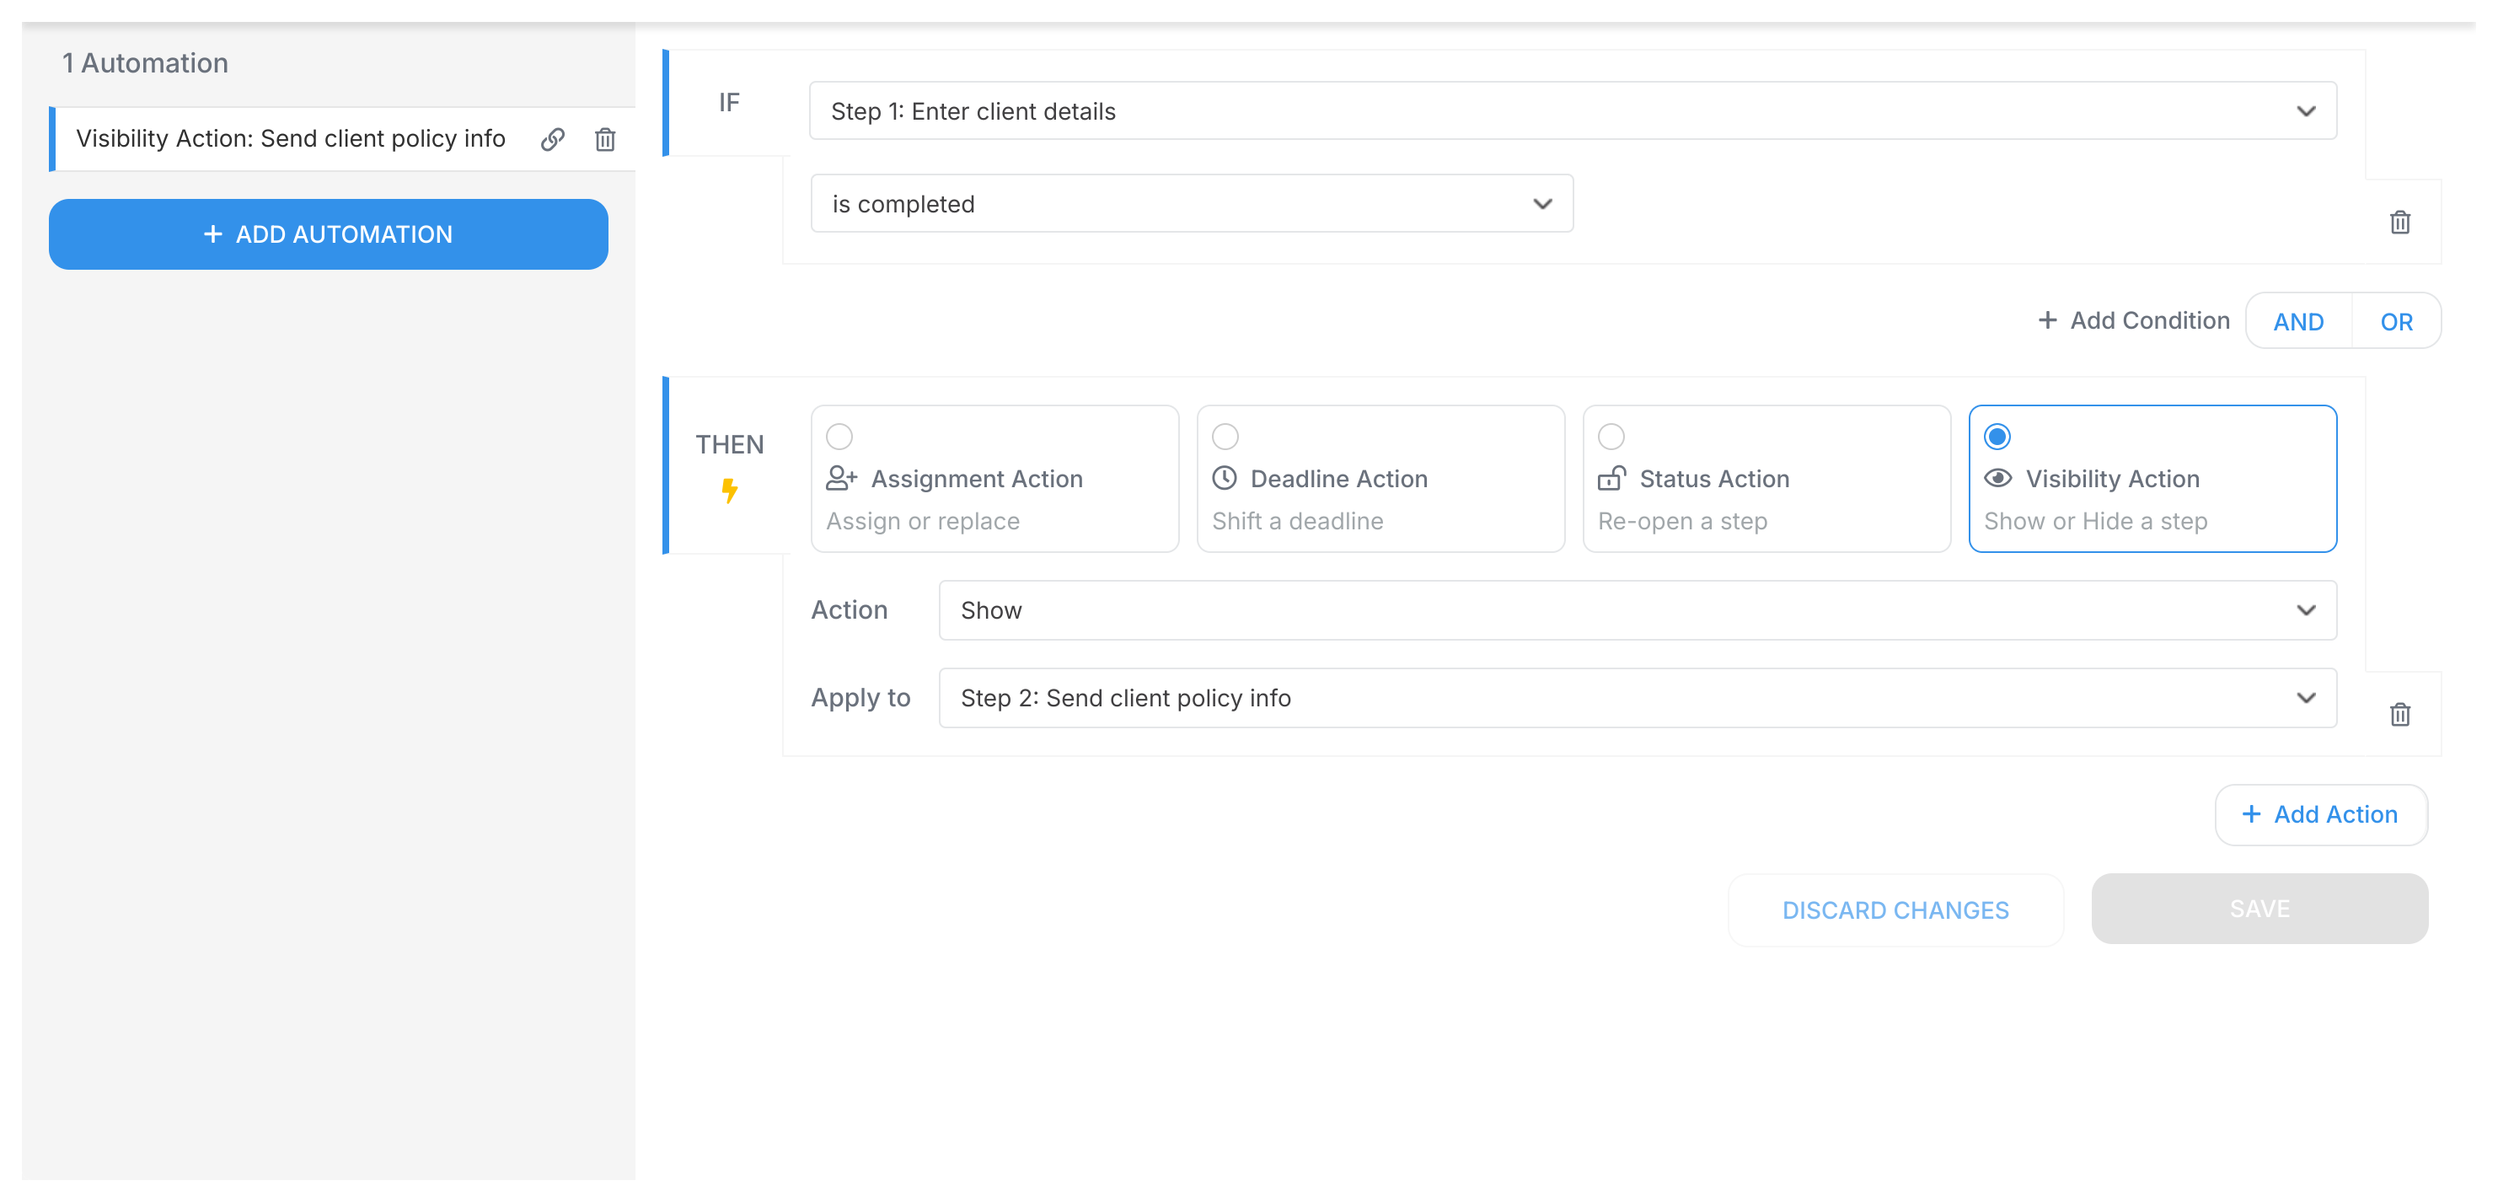
Task: Click the copy link icon for automation
Action: pos(553,140)
